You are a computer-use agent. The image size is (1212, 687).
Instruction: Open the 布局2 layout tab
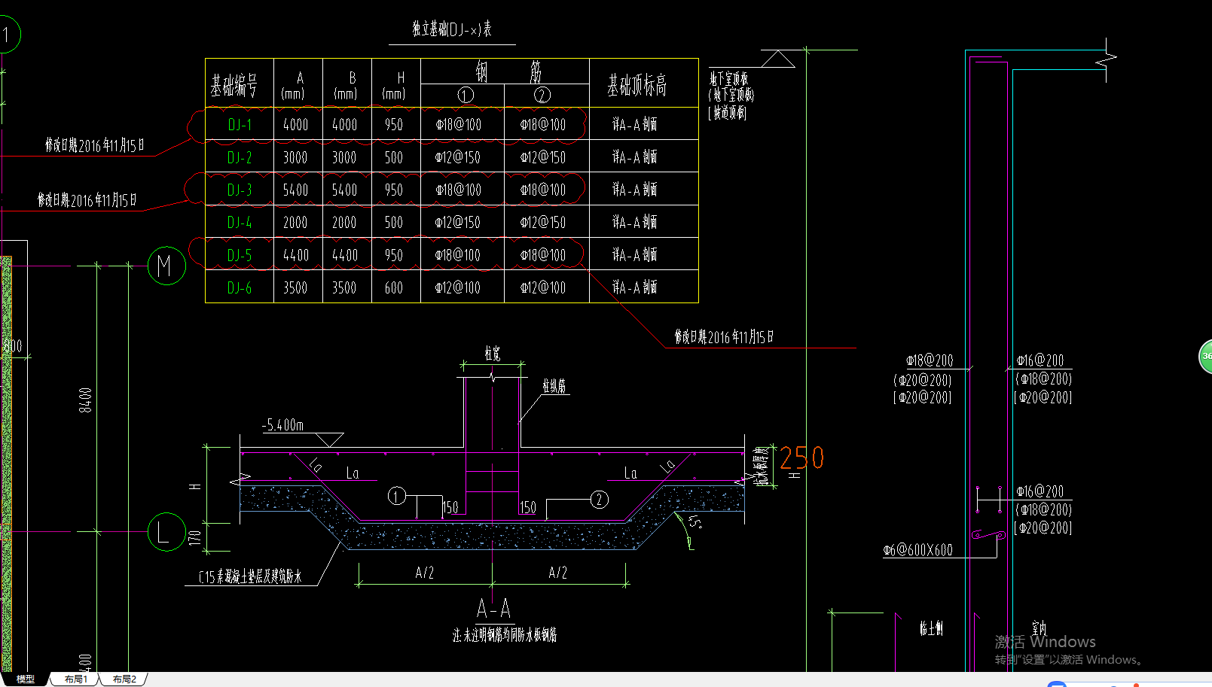[124, 679]
